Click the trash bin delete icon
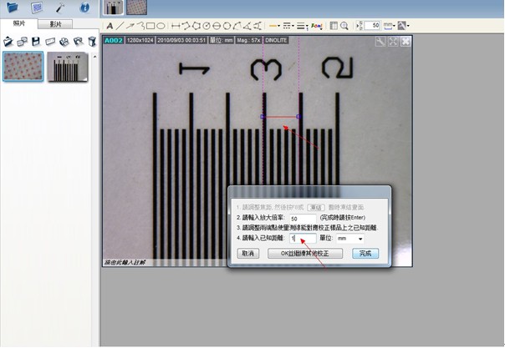This screenshot has width=505, height=348. point(89,41)
